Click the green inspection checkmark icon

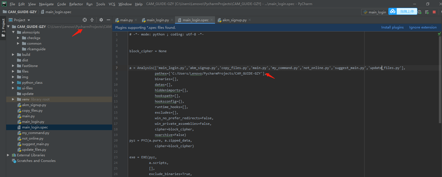pos(439,34)
